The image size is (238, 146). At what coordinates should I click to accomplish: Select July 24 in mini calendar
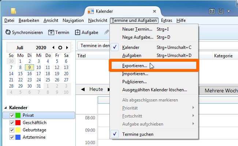tap(38, 80)
